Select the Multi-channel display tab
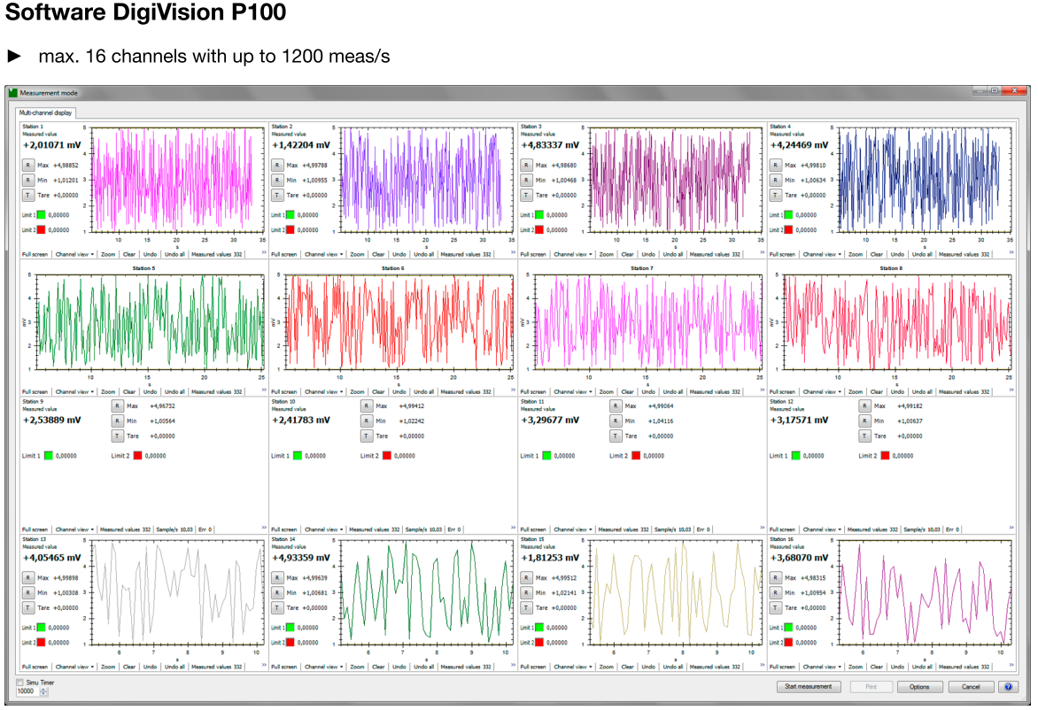 tap(47, 113)
